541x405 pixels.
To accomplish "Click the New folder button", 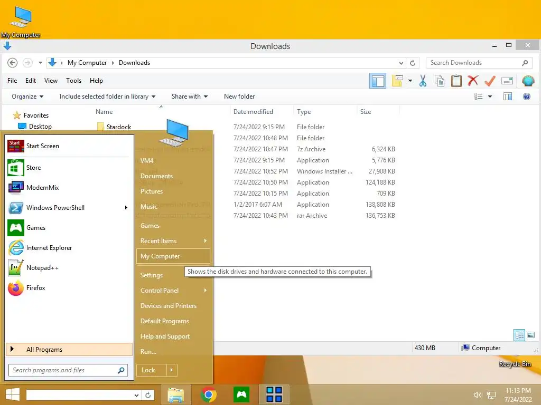I will coord(239,97).
